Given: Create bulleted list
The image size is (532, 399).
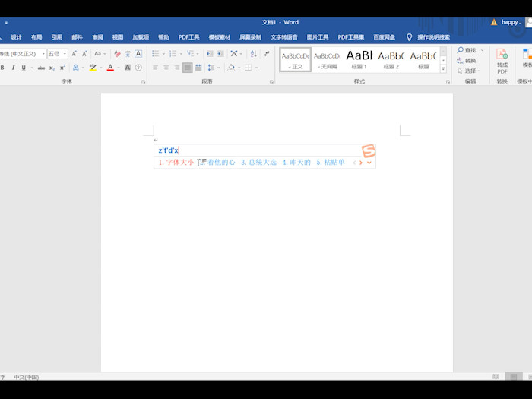Looking at the screenshot, I should pyautogui.click(x=156, y=54).
